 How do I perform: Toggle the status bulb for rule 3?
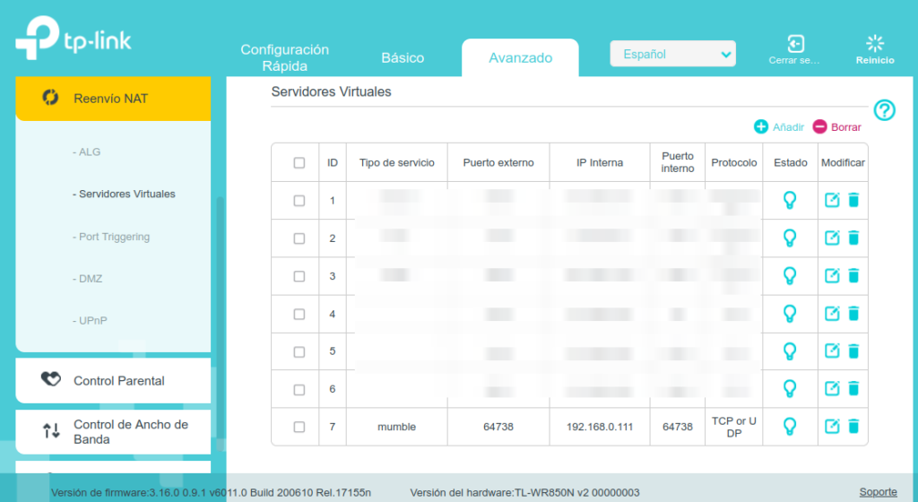pyautogui.click(x=790, y=275)
